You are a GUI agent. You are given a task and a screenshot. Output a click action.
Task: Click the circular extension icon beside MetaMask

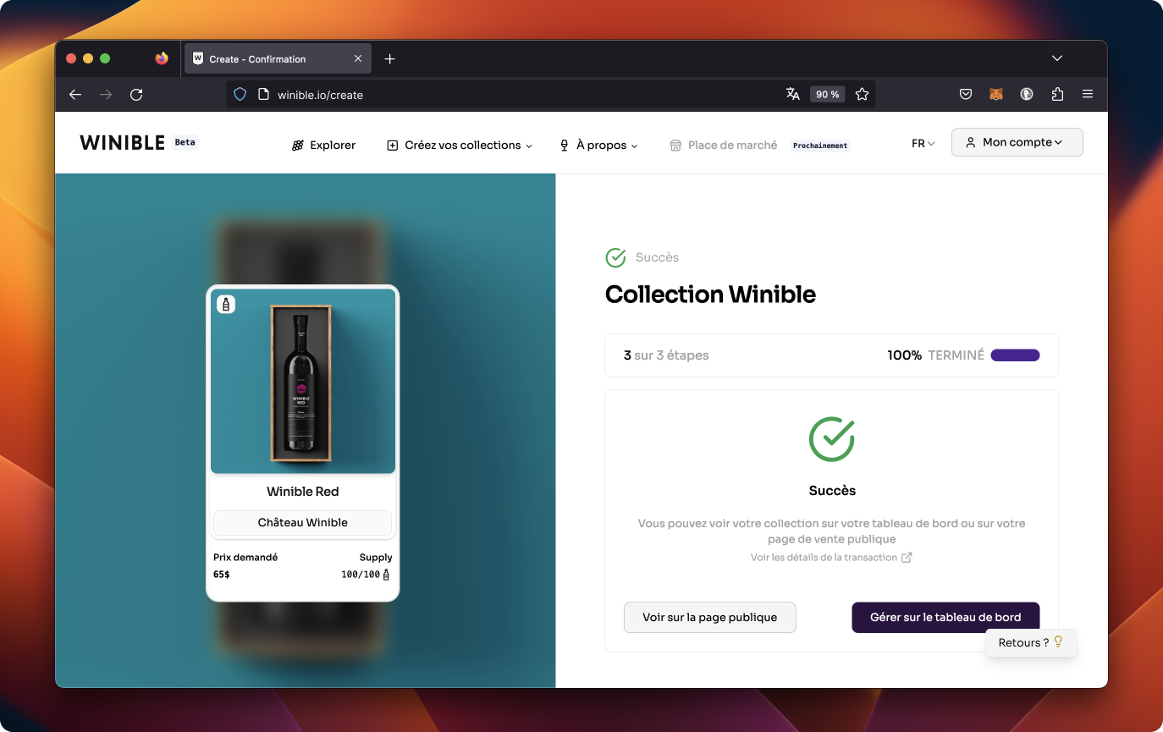[x=1027, y=95]
